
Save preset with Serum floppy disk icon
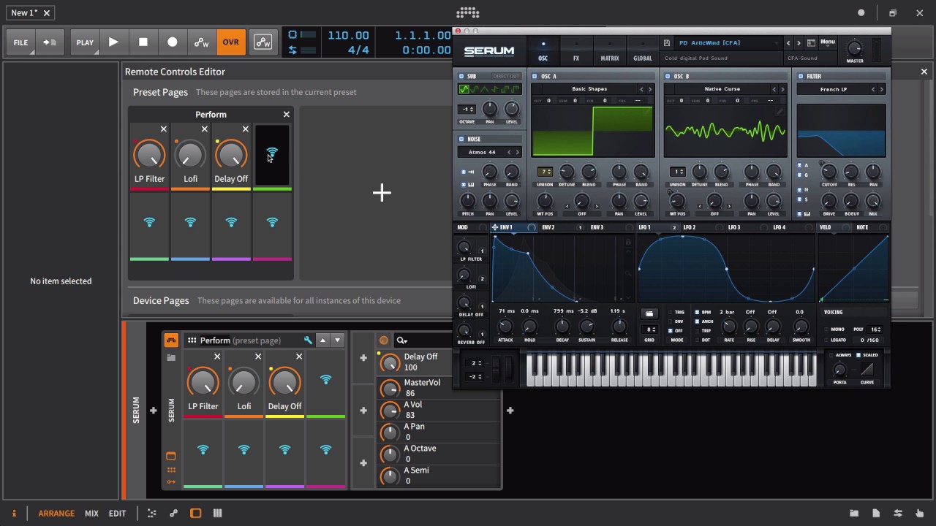tap(667, 43)
